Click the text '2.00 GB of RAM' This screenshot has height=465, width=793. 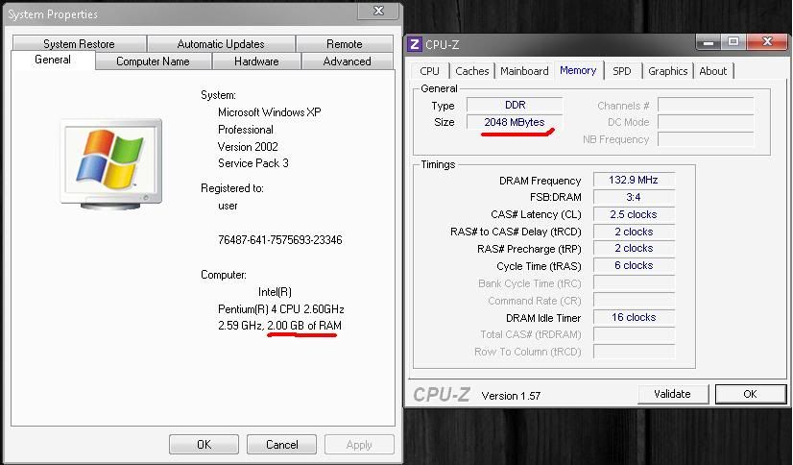[x=304, y=326]
